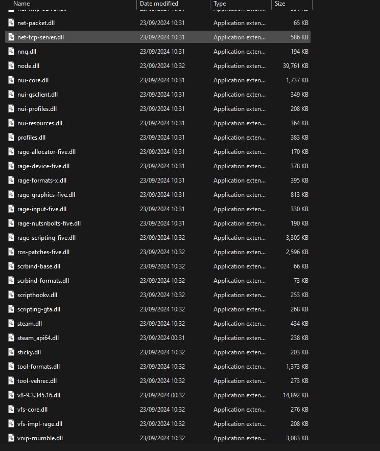Click the tool-formats.dll file icon
Screen dimensions: 380x451
11,367
